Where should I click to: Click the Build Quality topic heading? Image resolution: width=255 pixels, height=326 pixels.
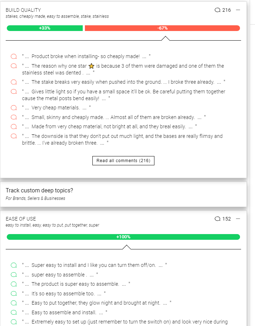point(23,10)
